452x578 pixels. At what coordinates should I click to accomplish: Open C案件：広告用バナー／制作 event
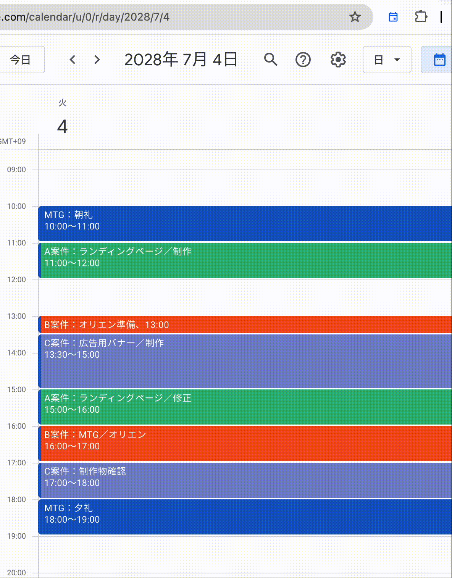point(245,361)
